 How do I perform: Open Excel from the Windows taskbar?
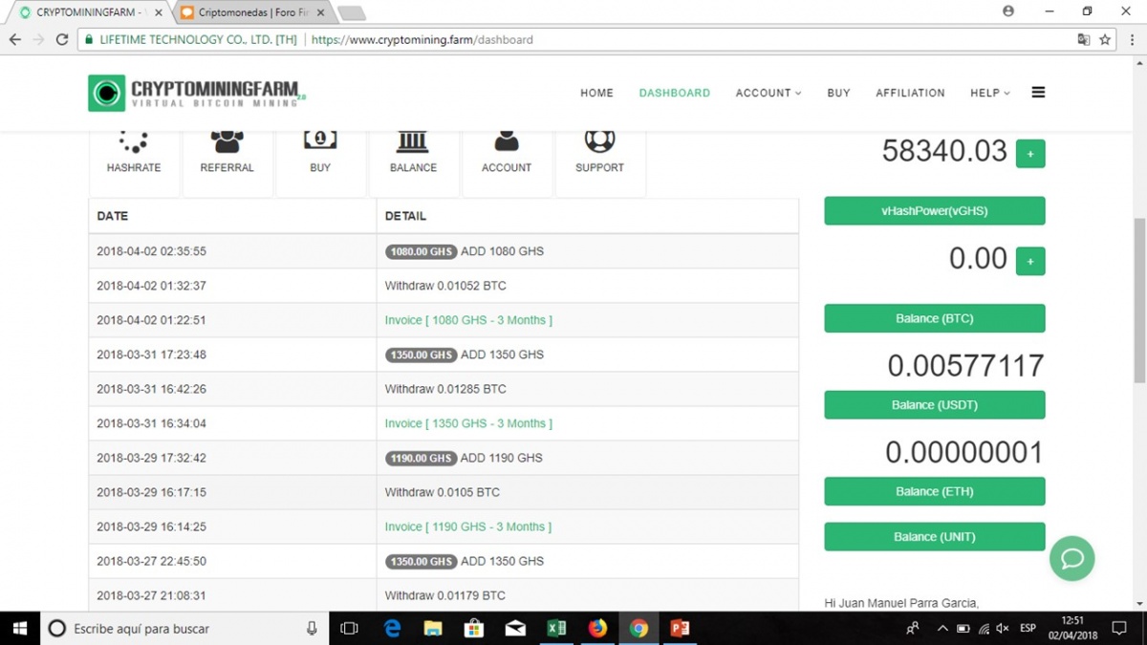pyautogui.click(x=556, y=628)
